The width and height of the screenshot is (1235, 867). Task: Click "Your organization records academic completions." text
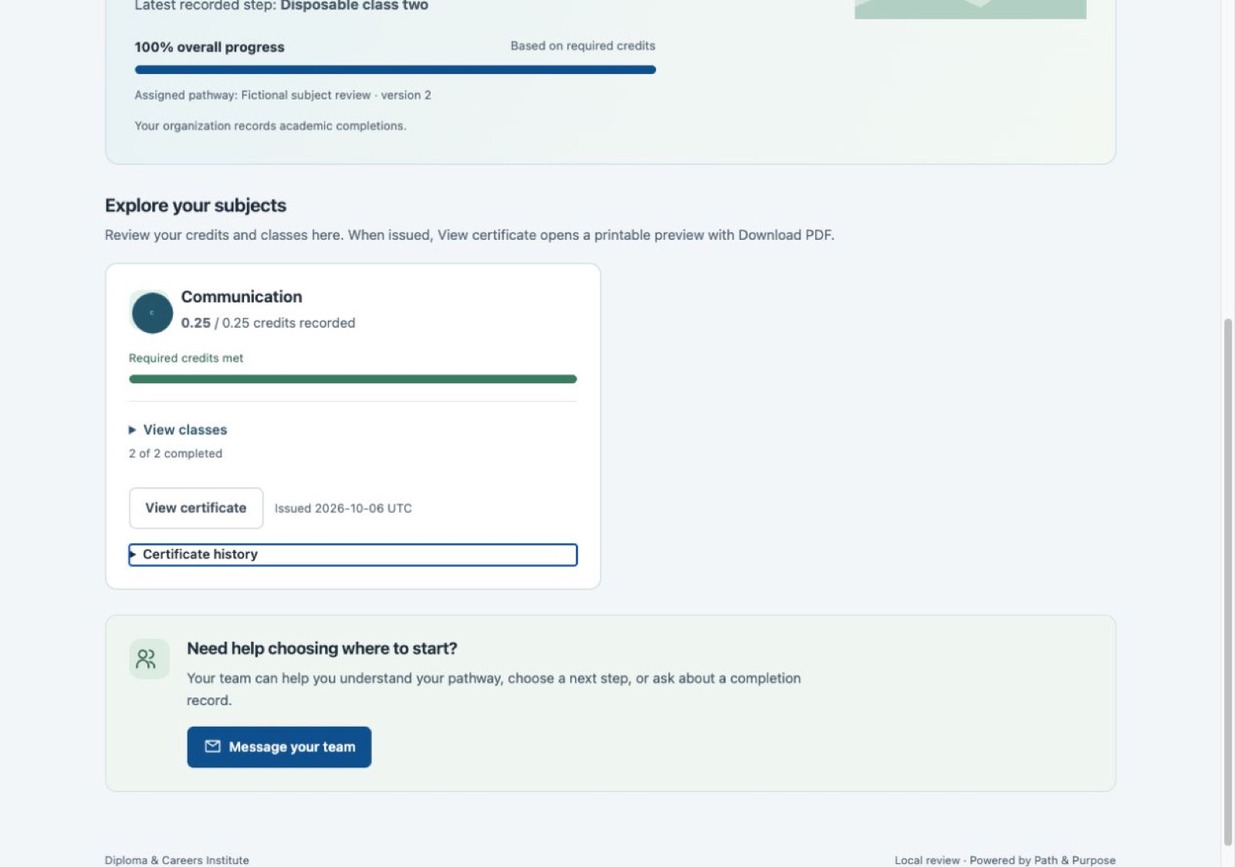coord(270,126)
